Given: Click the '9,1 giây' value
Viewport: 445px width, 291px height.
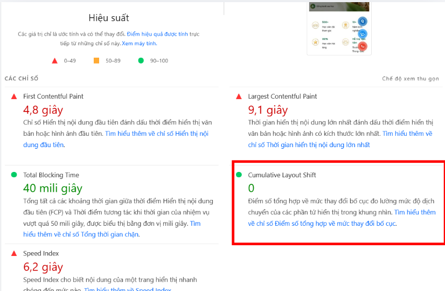Looking at the screenshot, I should coord(268,110).
